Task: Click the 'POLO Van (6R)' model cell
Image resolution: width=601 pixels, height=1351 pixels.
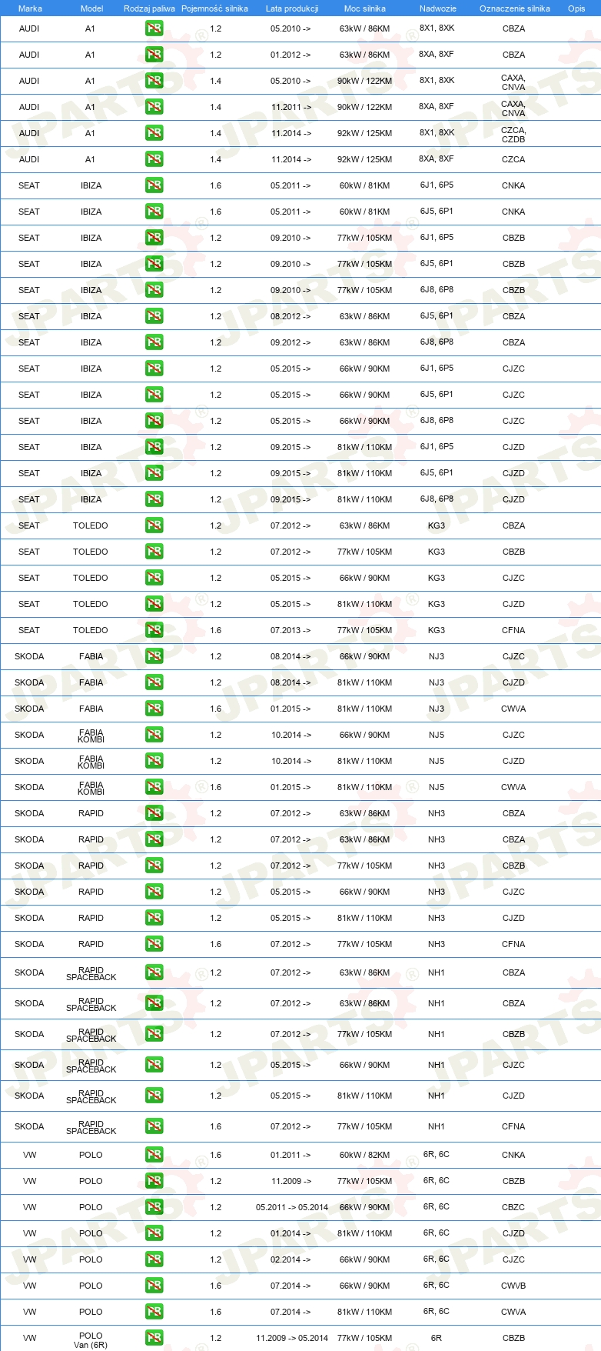Action: (91, 1340)
